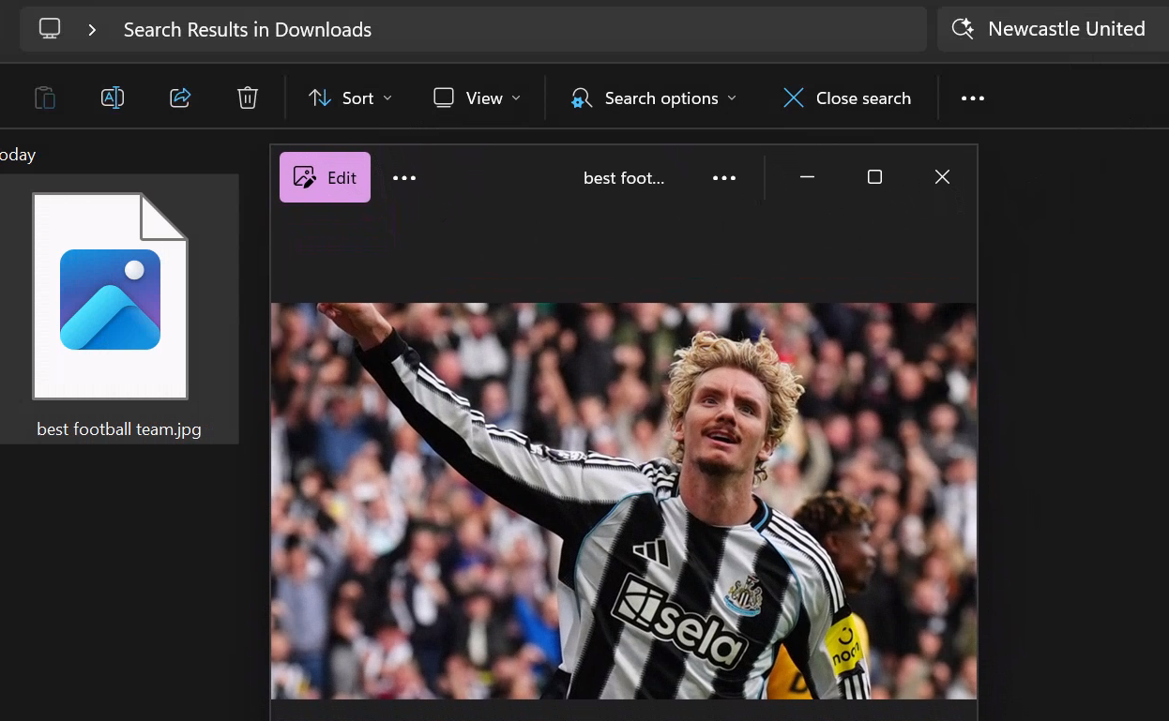Viewport: 1169px width, 721px height.
Task: Click the Paste clipboard icon in toolbar
Action: coord(44,98)
